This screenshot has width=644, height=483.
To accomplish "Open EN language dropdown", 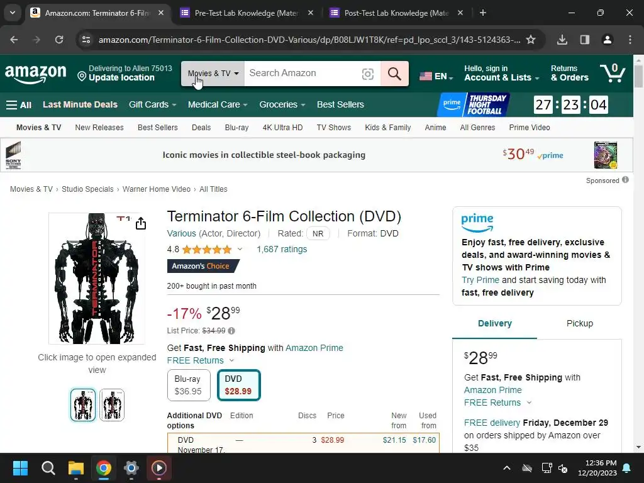I will 436,76.
